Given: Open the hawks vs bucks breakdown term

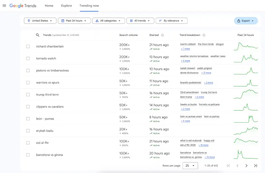Looking at the screenshot, I should 188,104.
